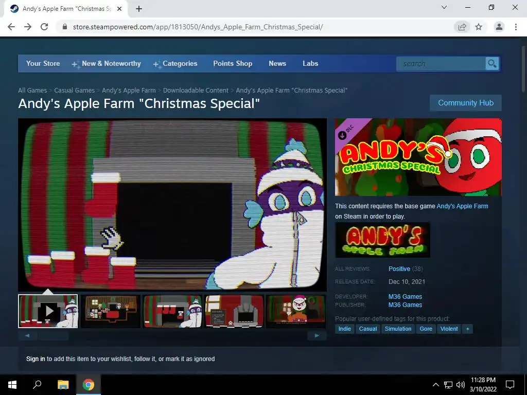This screenshot has width=527, height=395.
Task: Open File Explorer from taskbar
Action: [63, 385]
